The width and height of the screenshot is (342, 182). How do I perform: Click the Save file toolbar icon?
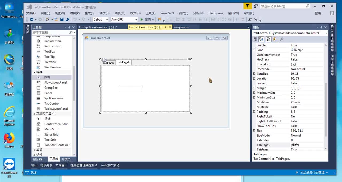(62, 19)
